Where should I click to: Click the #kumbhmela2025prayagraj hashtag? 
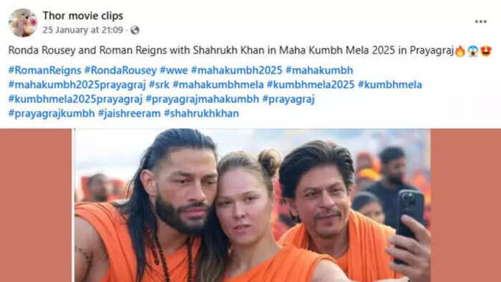[x=75, y=99]
